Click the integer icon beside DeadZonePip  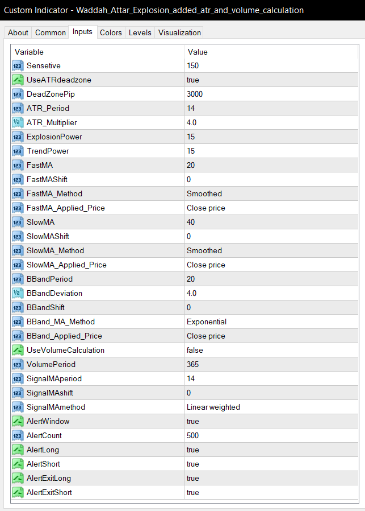pyautogui.click(x=18, y=94)
